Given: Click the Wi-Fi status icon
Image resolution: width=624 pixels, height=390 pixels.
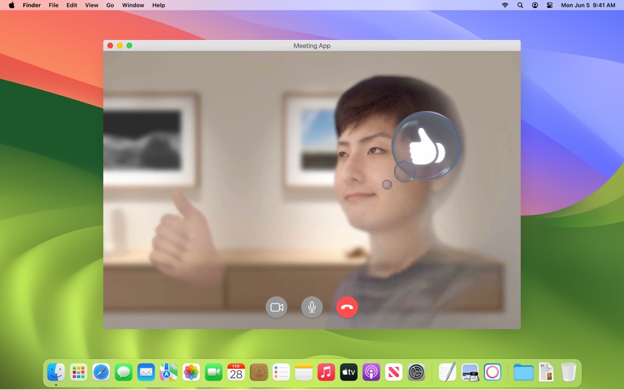Looking at the screenshot, I should 504,5.
